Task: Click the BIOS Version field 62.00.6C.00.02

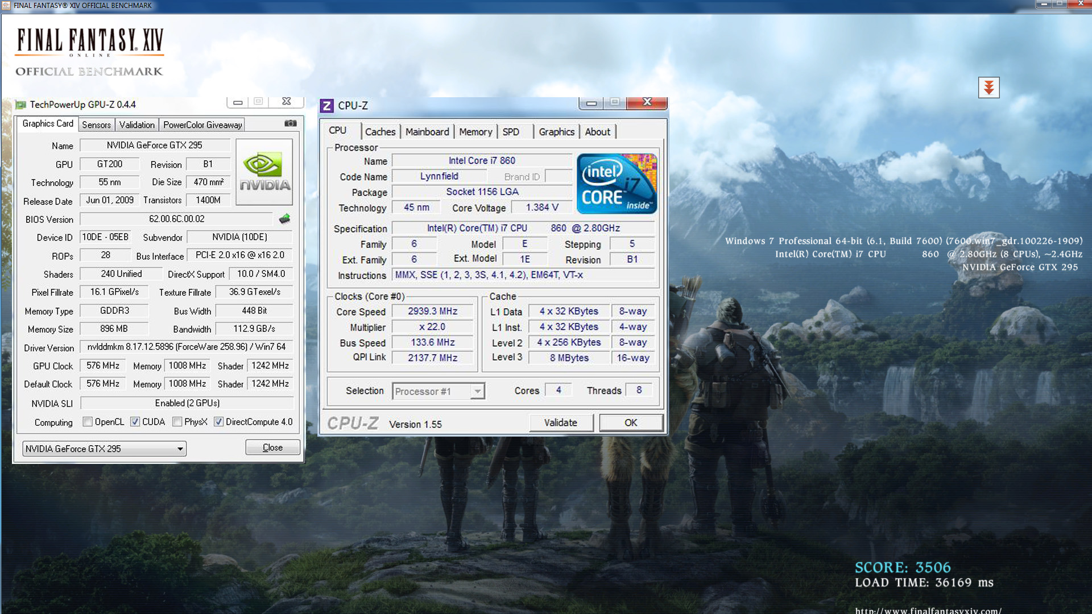Action: [176, 219]
